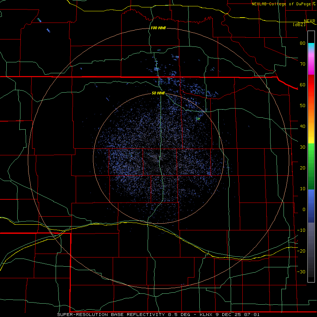Click the 50 value on dBZ scale
Viewport: 317px width, 317px height.
(x=303, y=106)
